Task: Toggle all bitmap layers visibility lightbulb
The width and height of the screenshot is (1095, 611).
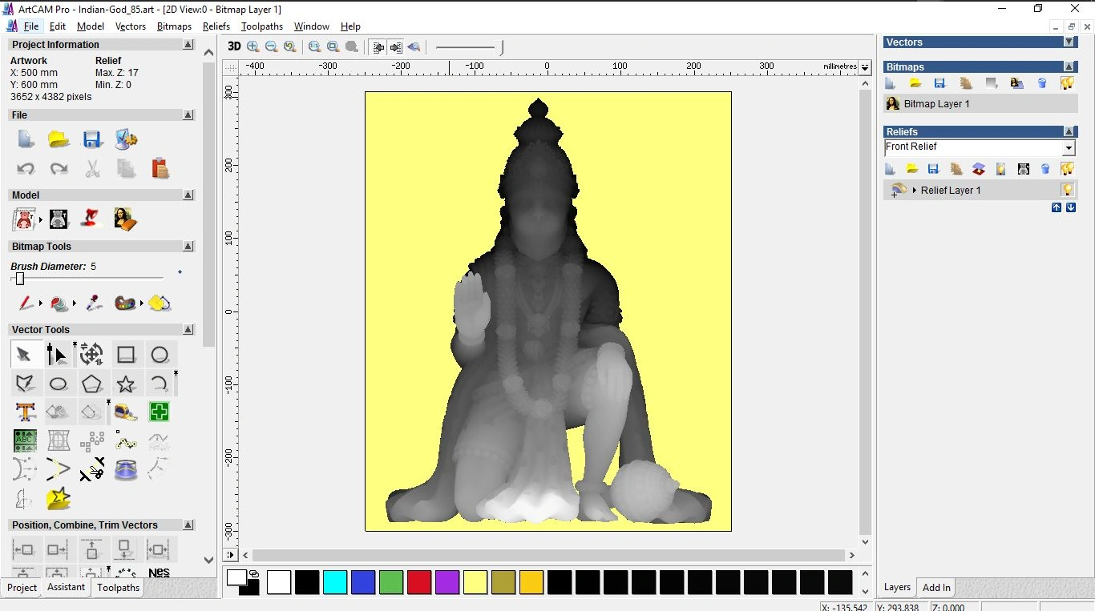Action: coord(1068,82)
